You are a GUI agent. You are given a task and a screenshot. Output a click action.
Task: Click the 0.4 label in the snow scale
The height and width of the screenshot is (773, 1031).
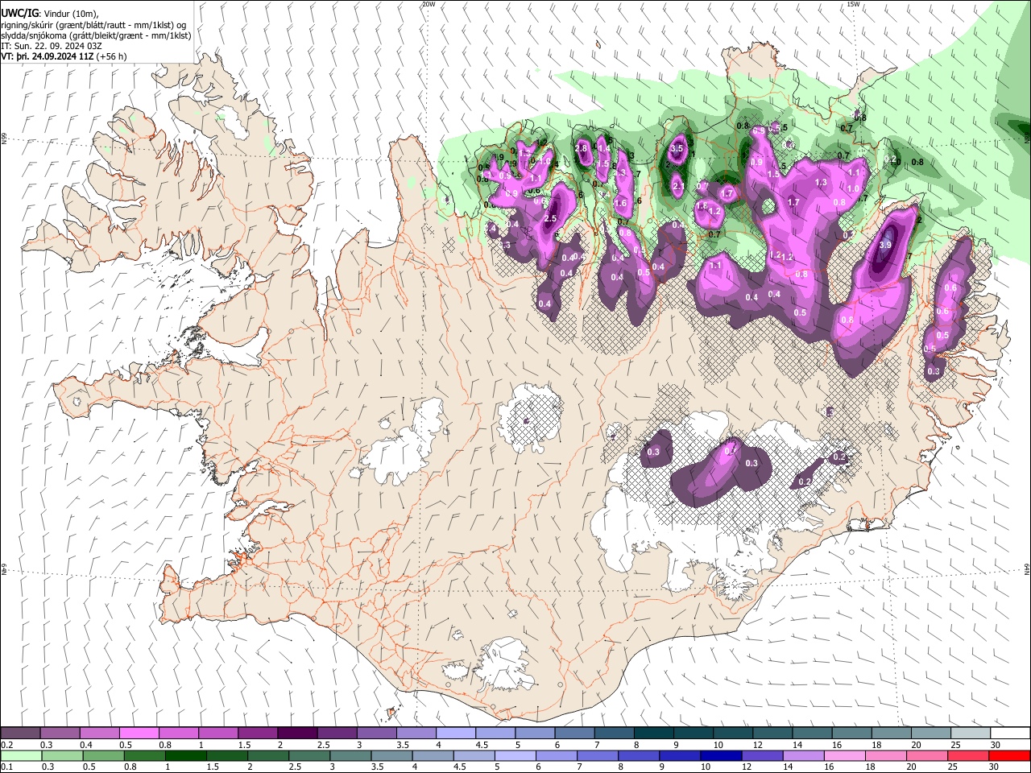coord(85,745)
